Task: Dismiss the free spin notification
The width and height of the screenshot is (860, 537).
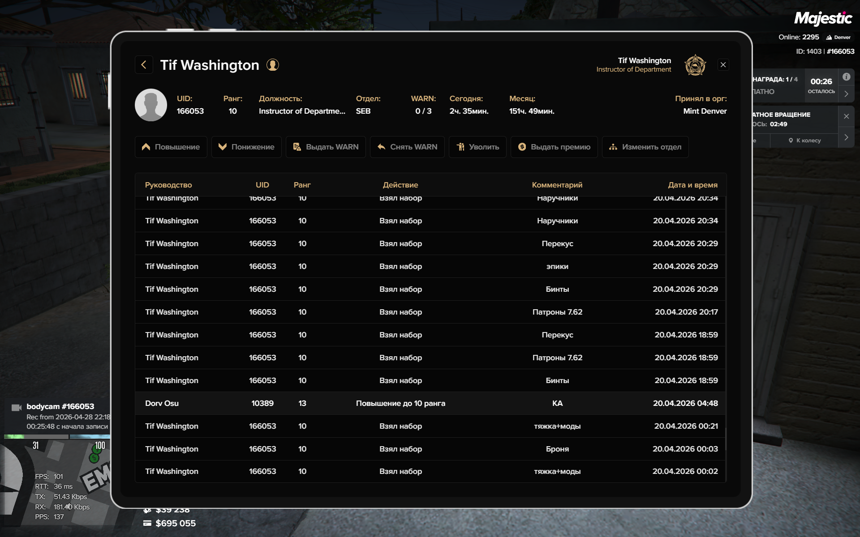Action: (846, 116)
